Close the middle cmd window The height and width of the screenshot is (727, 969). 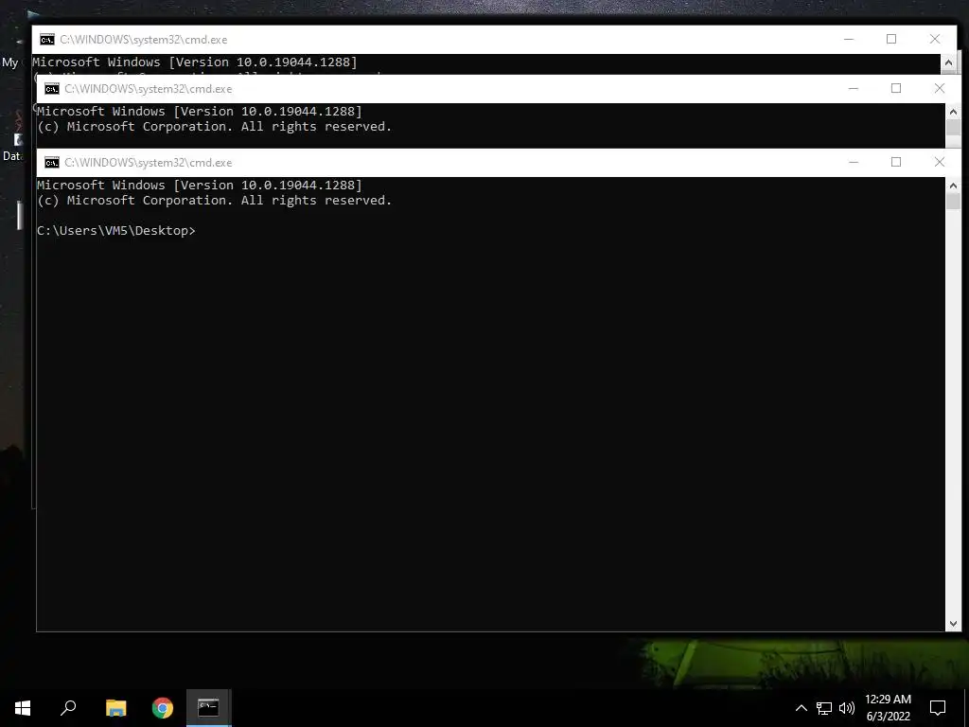click(940, 88)
